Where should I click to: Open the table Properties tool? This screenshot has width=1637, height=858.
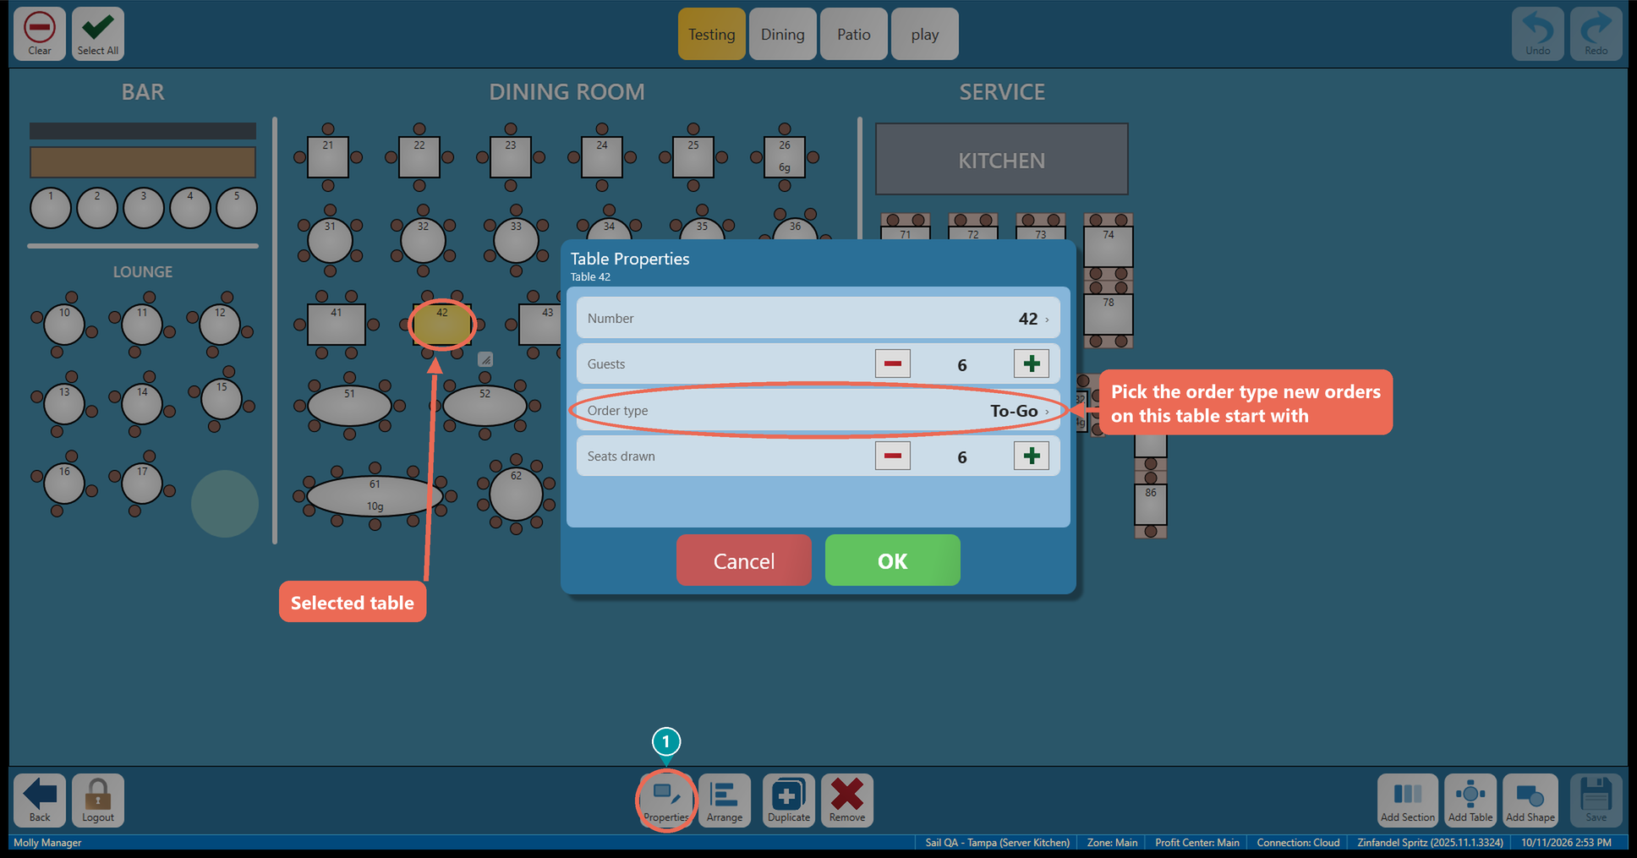tap(666, 800)
